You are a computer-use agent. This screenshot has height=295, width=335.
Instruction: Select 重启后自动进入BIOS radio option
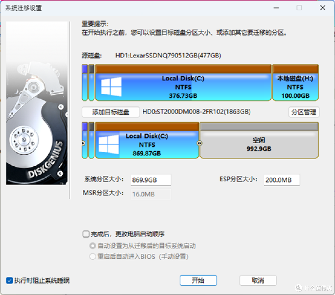point(92,256)
